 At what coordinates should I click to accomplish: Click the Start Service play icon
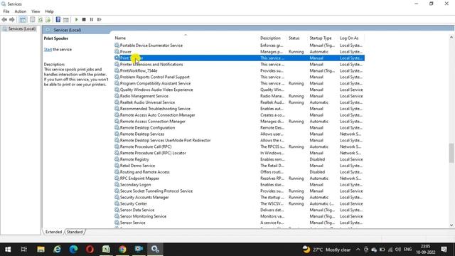[76, 19]
